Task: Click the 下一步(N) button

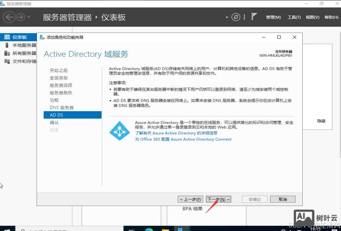Action: click(219, 199)
